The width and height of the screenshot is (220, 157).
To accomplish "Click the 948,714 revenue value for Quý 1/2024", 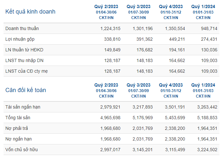I will (x=209, y=29).
